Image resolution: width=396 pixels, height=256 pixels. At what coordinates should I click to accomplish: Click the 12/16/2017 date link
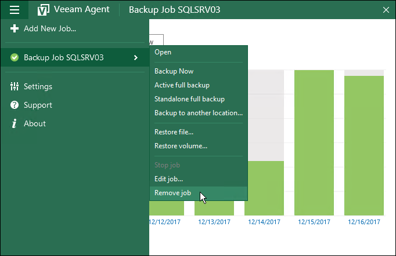click(x=364, y=222)
